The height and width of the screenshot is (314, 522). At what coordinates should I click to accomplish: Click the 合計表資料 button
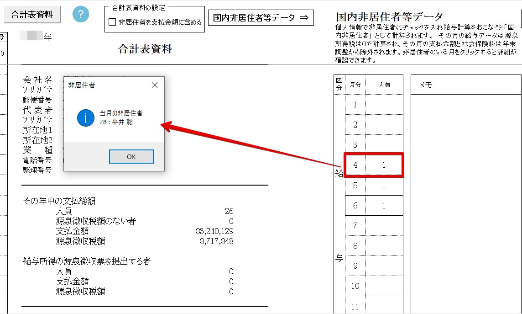point(32,15)
